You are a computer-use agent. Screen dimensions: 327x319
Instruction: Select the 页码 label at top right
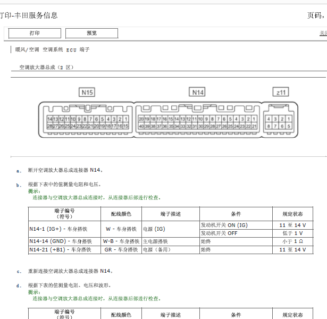[x=315, y=15]
